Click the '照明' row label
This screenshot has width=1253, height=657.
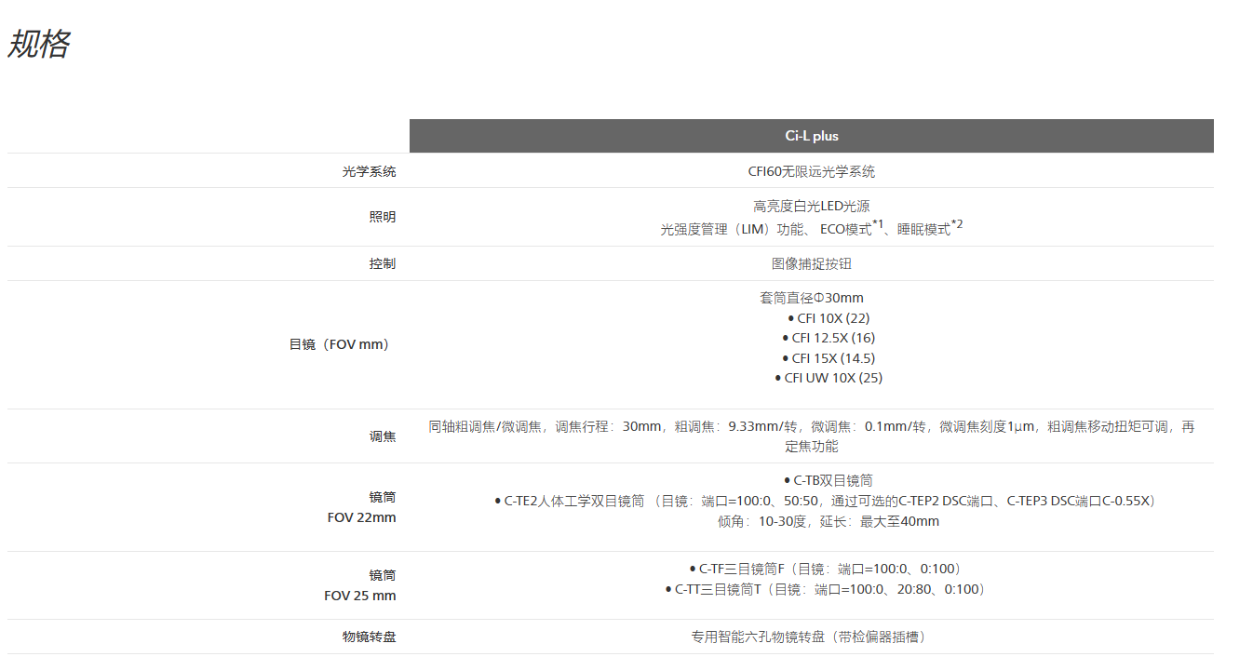coord(383,217)
